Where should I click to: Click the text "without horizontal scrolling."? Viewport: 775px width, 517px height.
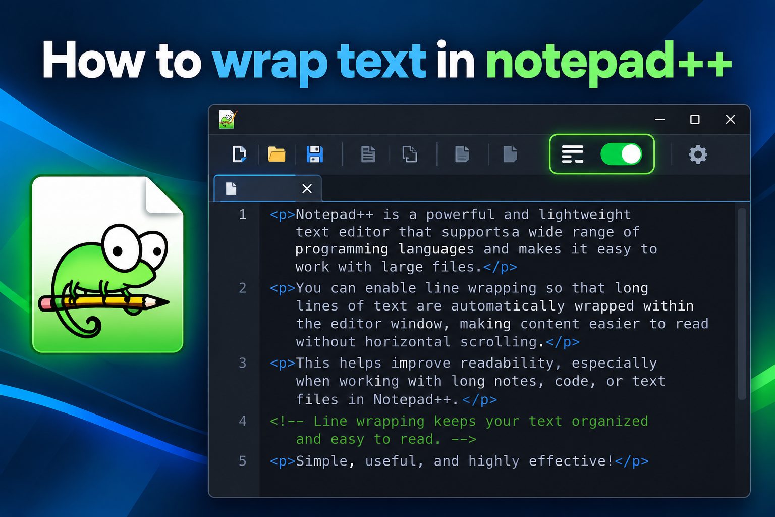click(x=420, y=342)
